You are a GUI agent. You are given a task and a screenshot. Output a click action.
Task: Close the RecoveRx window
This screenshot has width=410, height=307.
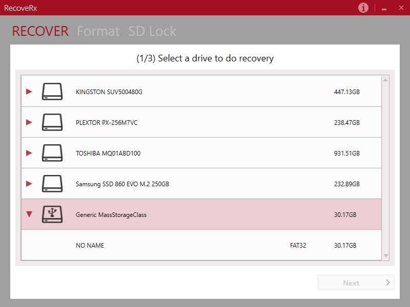pyautogui.click(x=401, y=8)
